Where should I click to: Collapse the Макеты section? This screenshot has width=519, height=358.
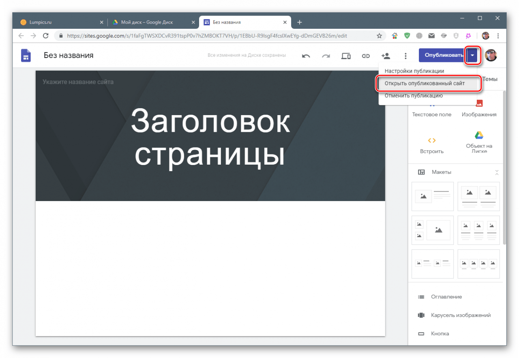pos(497,172)
